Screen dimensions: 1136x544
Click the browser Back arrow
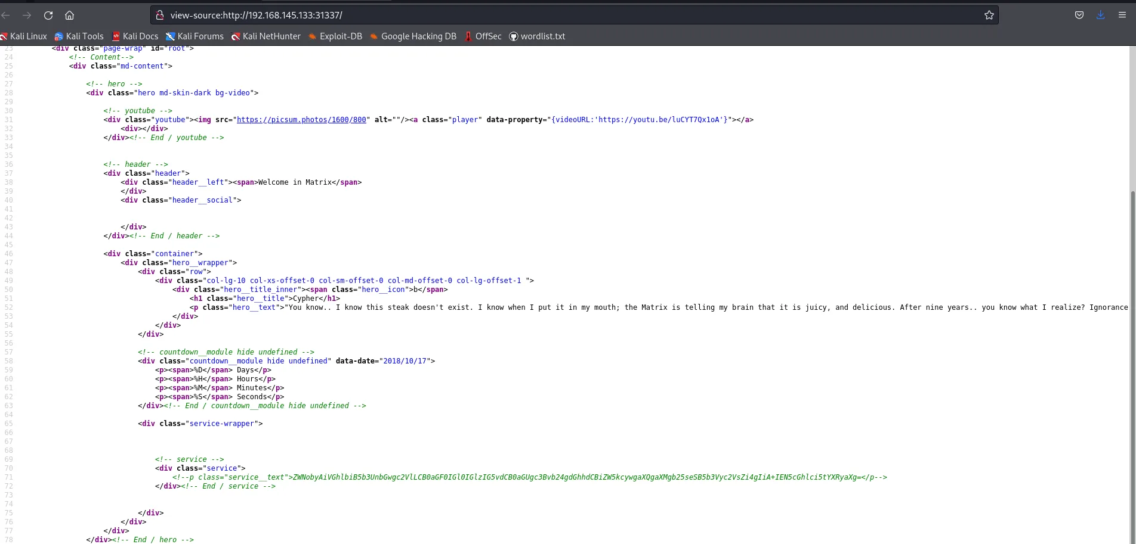(6, 15)
